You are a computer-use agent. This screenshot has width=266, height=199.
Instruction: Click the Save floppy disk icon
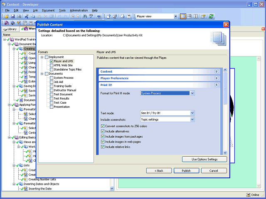click(13, 17)
